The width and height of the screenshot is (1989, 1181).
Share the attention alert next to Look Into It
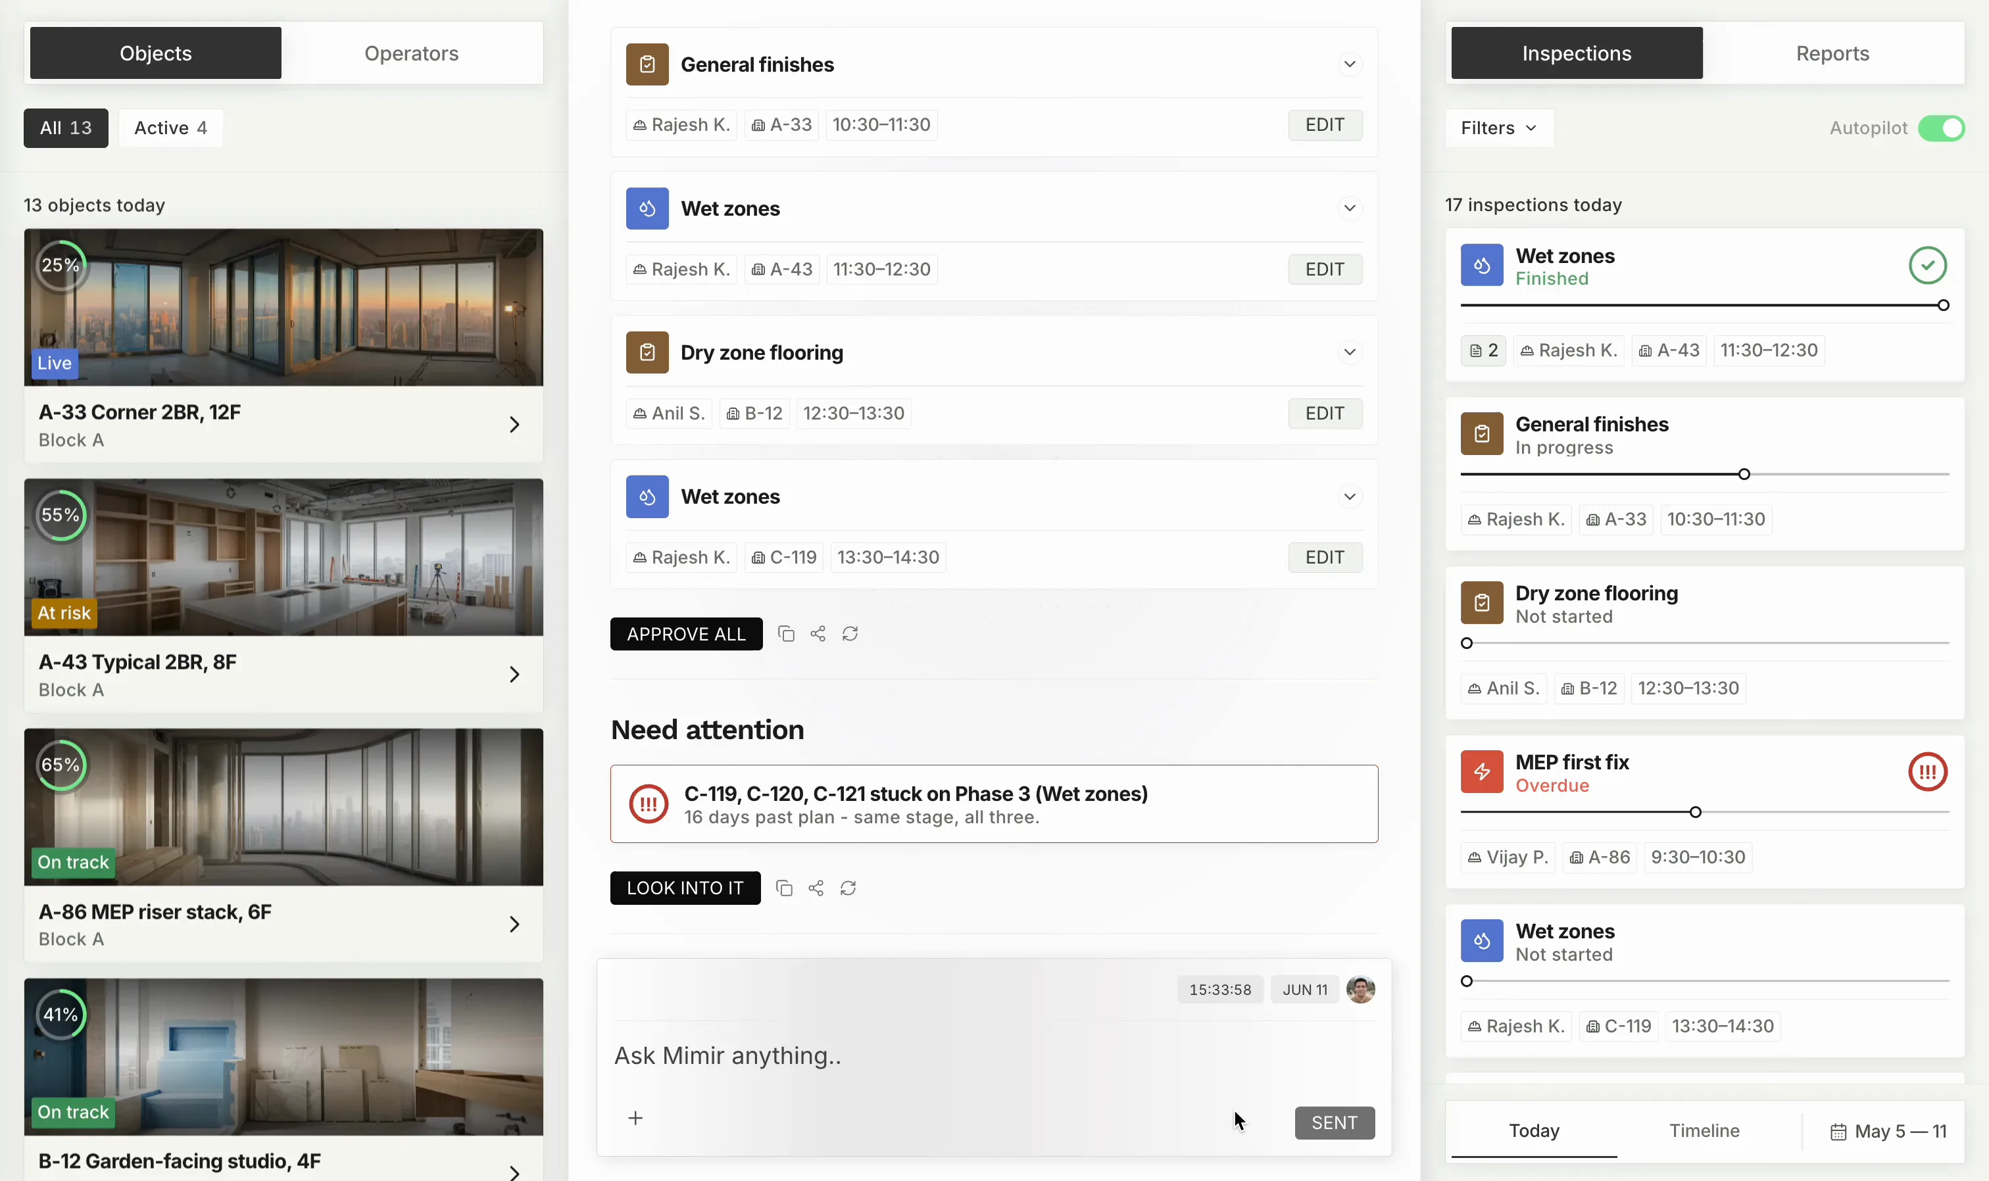(x=816, y=888)
